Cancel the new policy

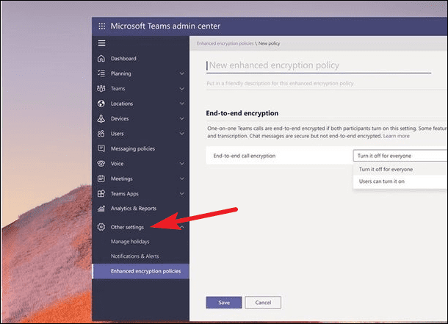[263, 303]
